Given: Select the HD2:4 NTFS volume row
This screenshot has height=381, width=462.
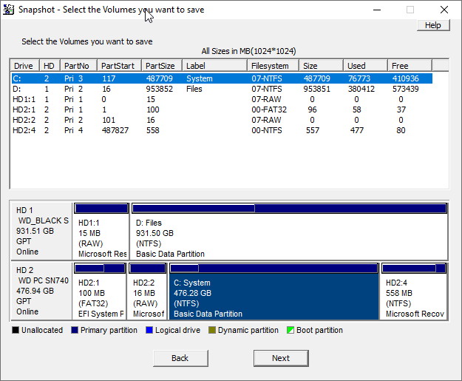Looking at the screenshot, I should (x=222, y=130).
